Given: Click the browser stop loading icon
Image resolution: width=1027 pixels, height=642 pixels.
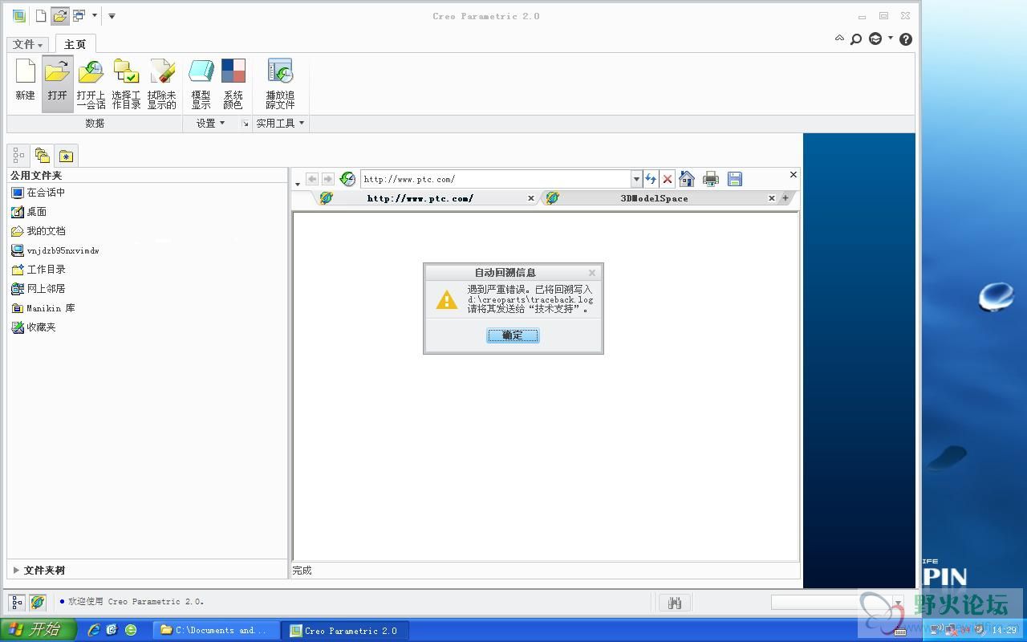Looking at the screenshot, I should [667, 179].
